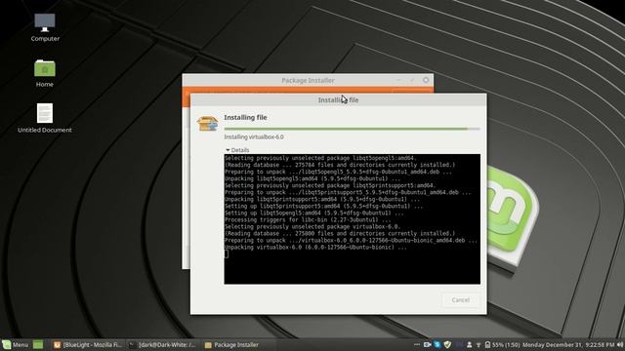Open the Untitled Document file icon
The image size is (625, 351).
(45, 118)
